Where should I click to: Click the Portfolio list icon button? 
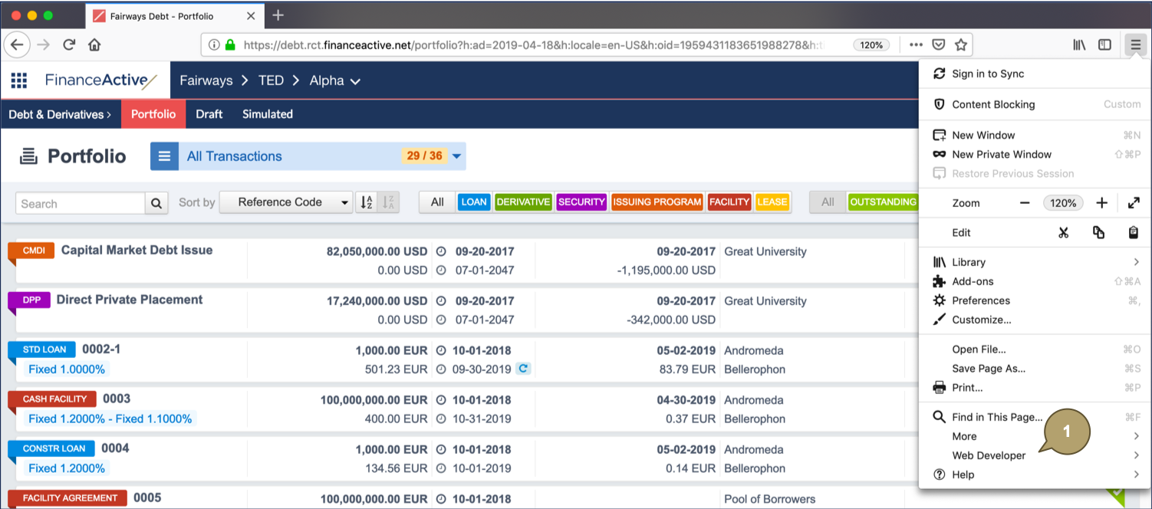tap(164, 156)
